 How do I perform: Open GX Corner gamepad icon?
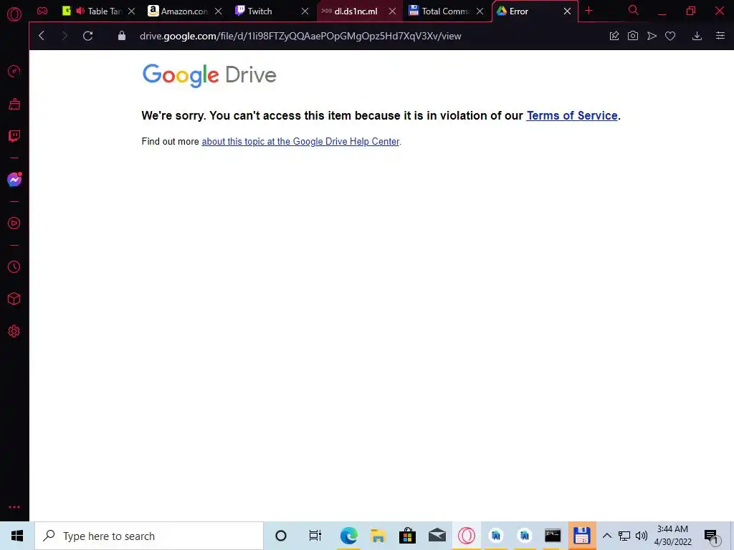[x=42, y=11]
